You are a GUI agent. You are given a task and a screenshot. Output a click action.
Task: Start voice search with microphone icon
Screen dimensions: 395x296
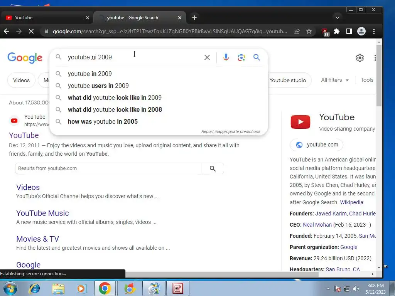[226, 57]
